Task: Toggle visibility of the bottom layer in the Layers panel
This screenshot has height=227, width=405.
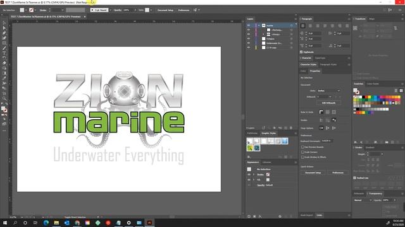Action: point(249,47)
